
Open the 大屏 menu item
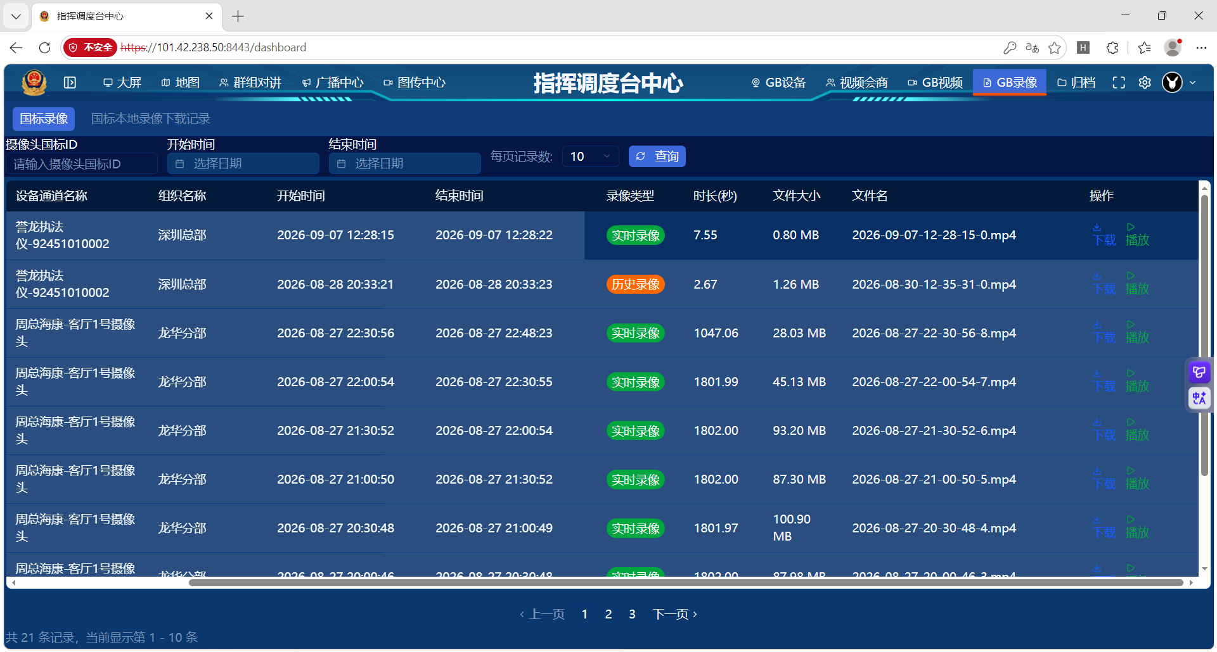click(x=122, y=82)
